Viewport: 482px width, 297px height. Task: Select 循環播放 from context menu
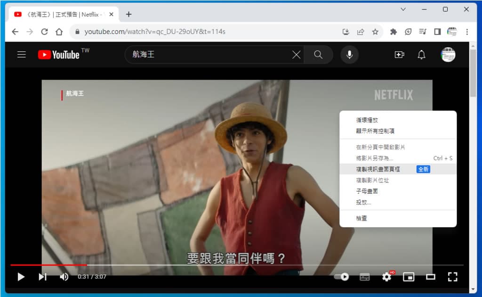point(367,120)
